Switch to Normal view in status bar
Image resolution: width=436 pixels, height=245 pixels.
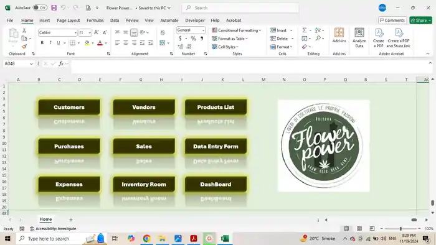click(x=346, y=228)
